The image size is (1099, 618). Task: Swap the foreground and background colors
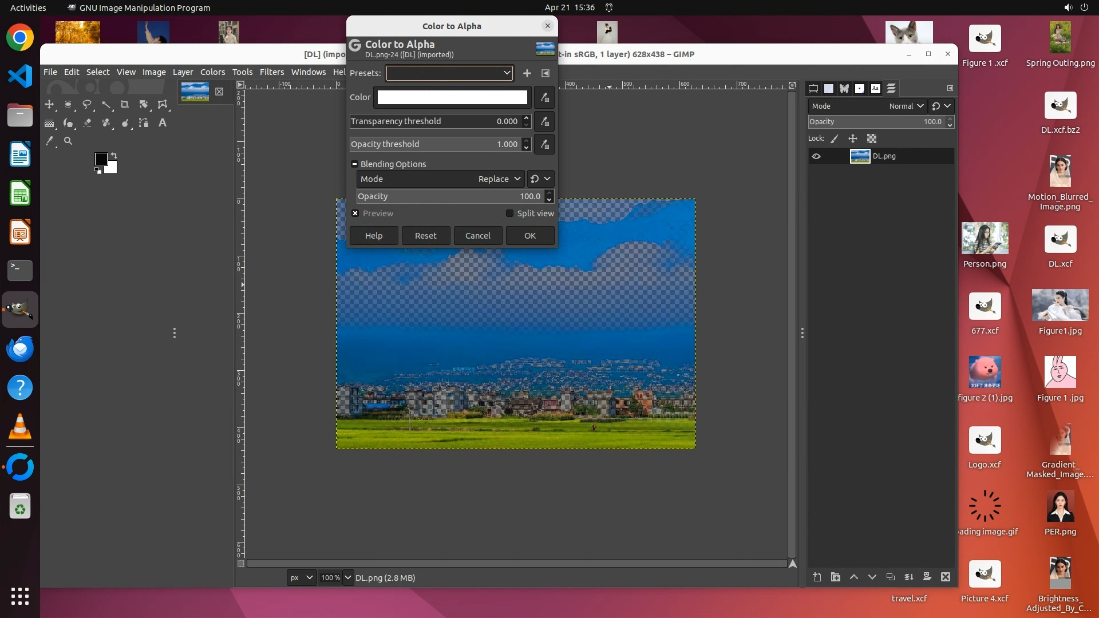pyautogui.click(x=114, y=156)
